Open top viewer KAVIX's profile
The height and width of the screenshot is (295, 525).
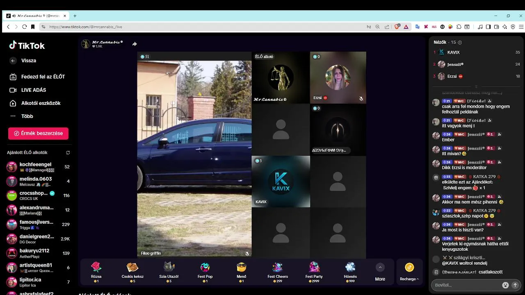click(x=477, y=52)
